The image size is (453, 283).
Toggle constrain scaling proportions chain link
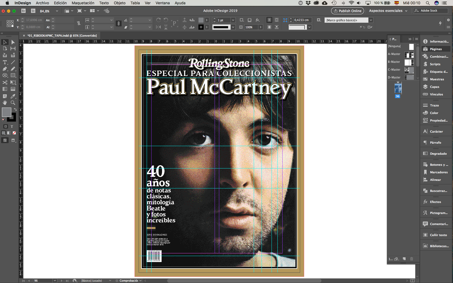(119, 23)
